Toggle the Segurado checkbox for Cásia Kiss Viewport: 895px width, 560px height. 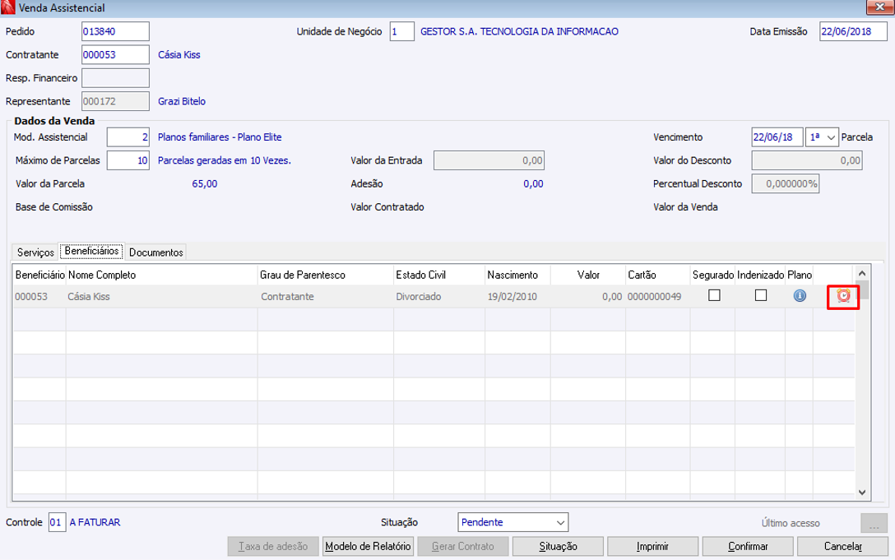(714, 295)
